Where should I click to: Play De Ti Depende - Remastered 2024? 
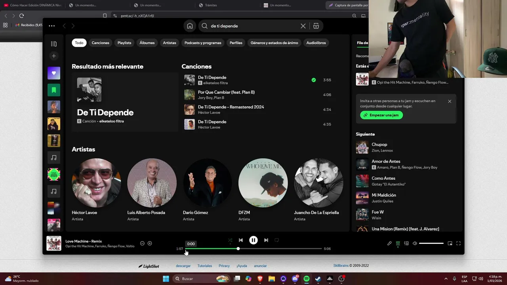[259, 110]
